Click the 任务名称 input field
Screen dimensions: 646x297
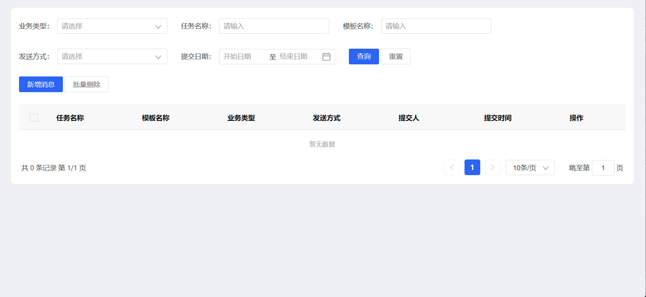tap(274, 26)
